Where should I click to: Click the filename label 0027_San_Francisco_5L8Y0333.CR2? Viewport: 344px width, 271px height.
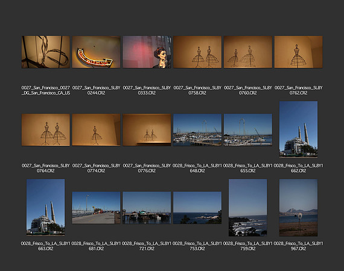(147, 90)
